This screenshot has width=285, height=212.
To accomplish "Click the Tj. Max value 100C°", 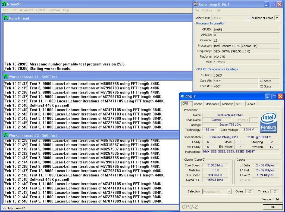I will tap(246, 75).
